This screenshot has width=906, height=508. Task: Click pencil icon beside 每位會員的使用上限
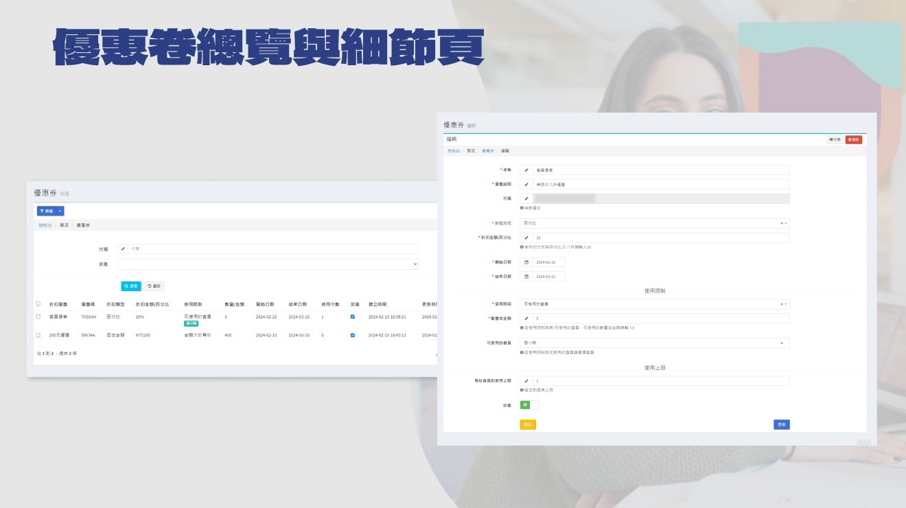click(x=526, y=380)
